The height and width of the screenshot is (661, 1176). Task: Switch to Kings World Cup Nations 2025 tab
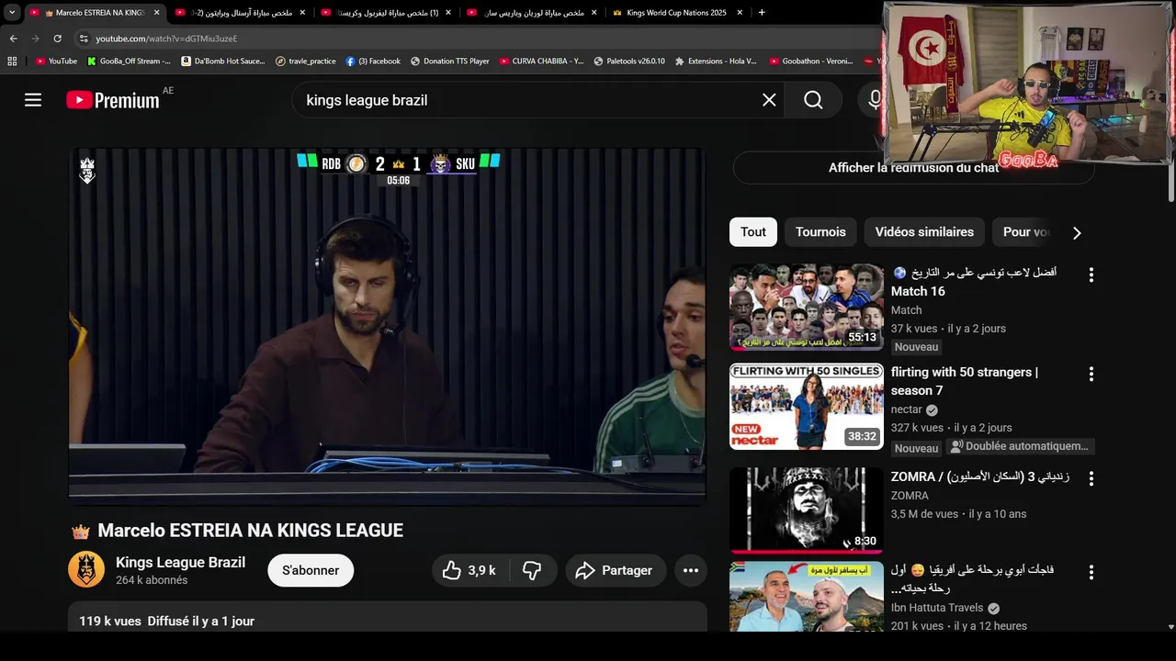click(x=675, y=13)
